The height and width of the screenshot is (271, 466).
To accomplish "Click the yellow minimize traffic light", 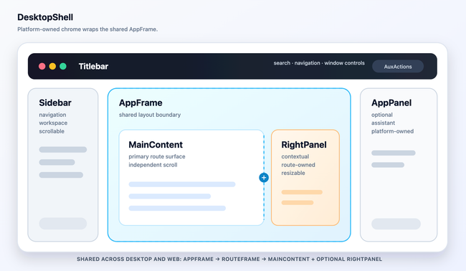I will (x=52, y=66).
